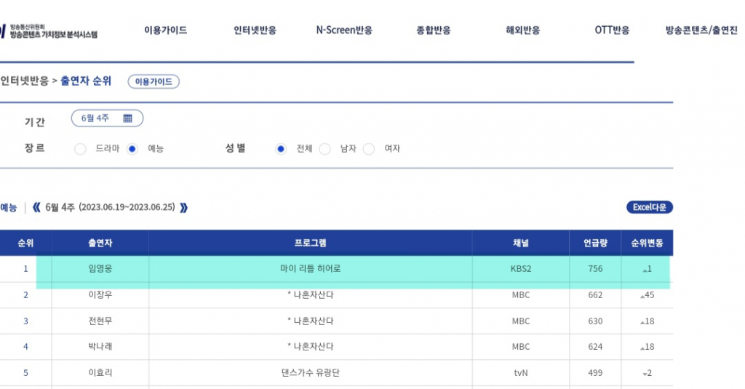The height and width of the screenshot is (389, 745).
Task: Choose 여자 gender radio button
Action: click(369, 149)
